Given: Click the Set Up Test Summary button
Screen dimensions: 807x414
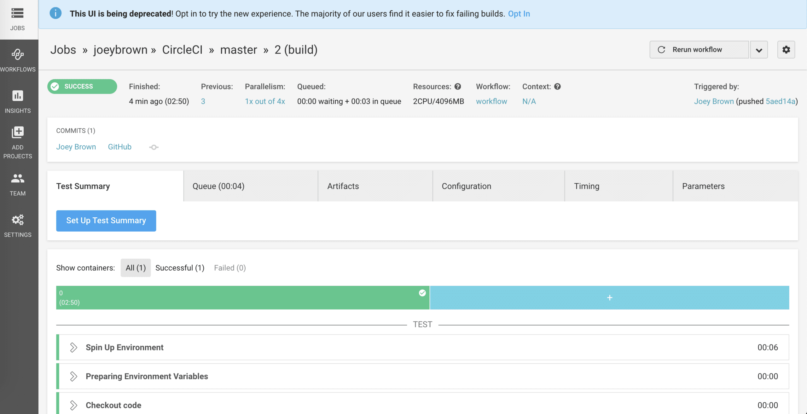Looking at the screenshot, I should pos(106,221).
